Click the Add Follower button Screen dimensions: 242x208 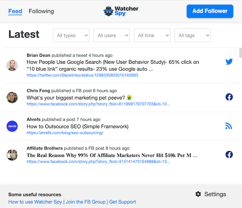[x=210, y=11]
